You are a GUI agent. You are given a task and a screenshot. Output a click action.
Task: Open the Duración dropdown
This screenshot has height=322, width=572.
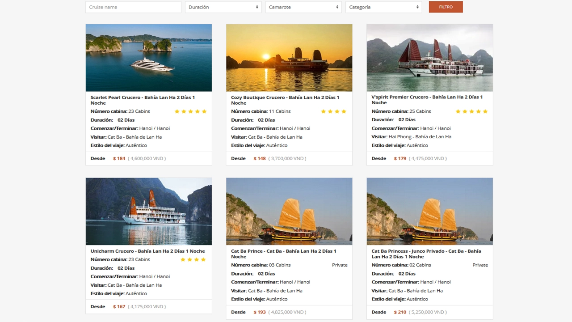223,7
